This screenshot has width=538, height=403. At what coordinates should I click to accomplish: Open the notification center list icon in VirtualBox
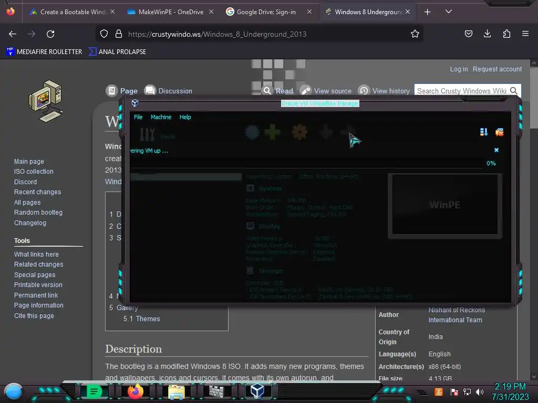click(484, 132)
